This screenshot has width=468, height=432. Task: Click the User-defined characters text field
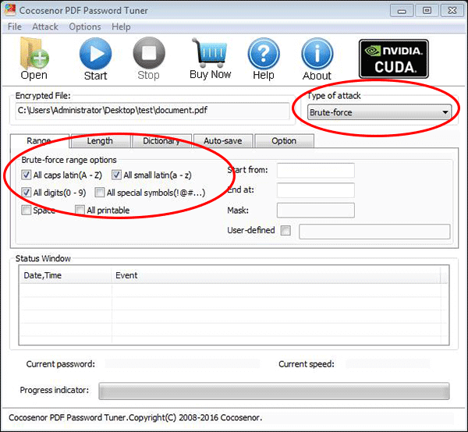click(x=374, y=232)
